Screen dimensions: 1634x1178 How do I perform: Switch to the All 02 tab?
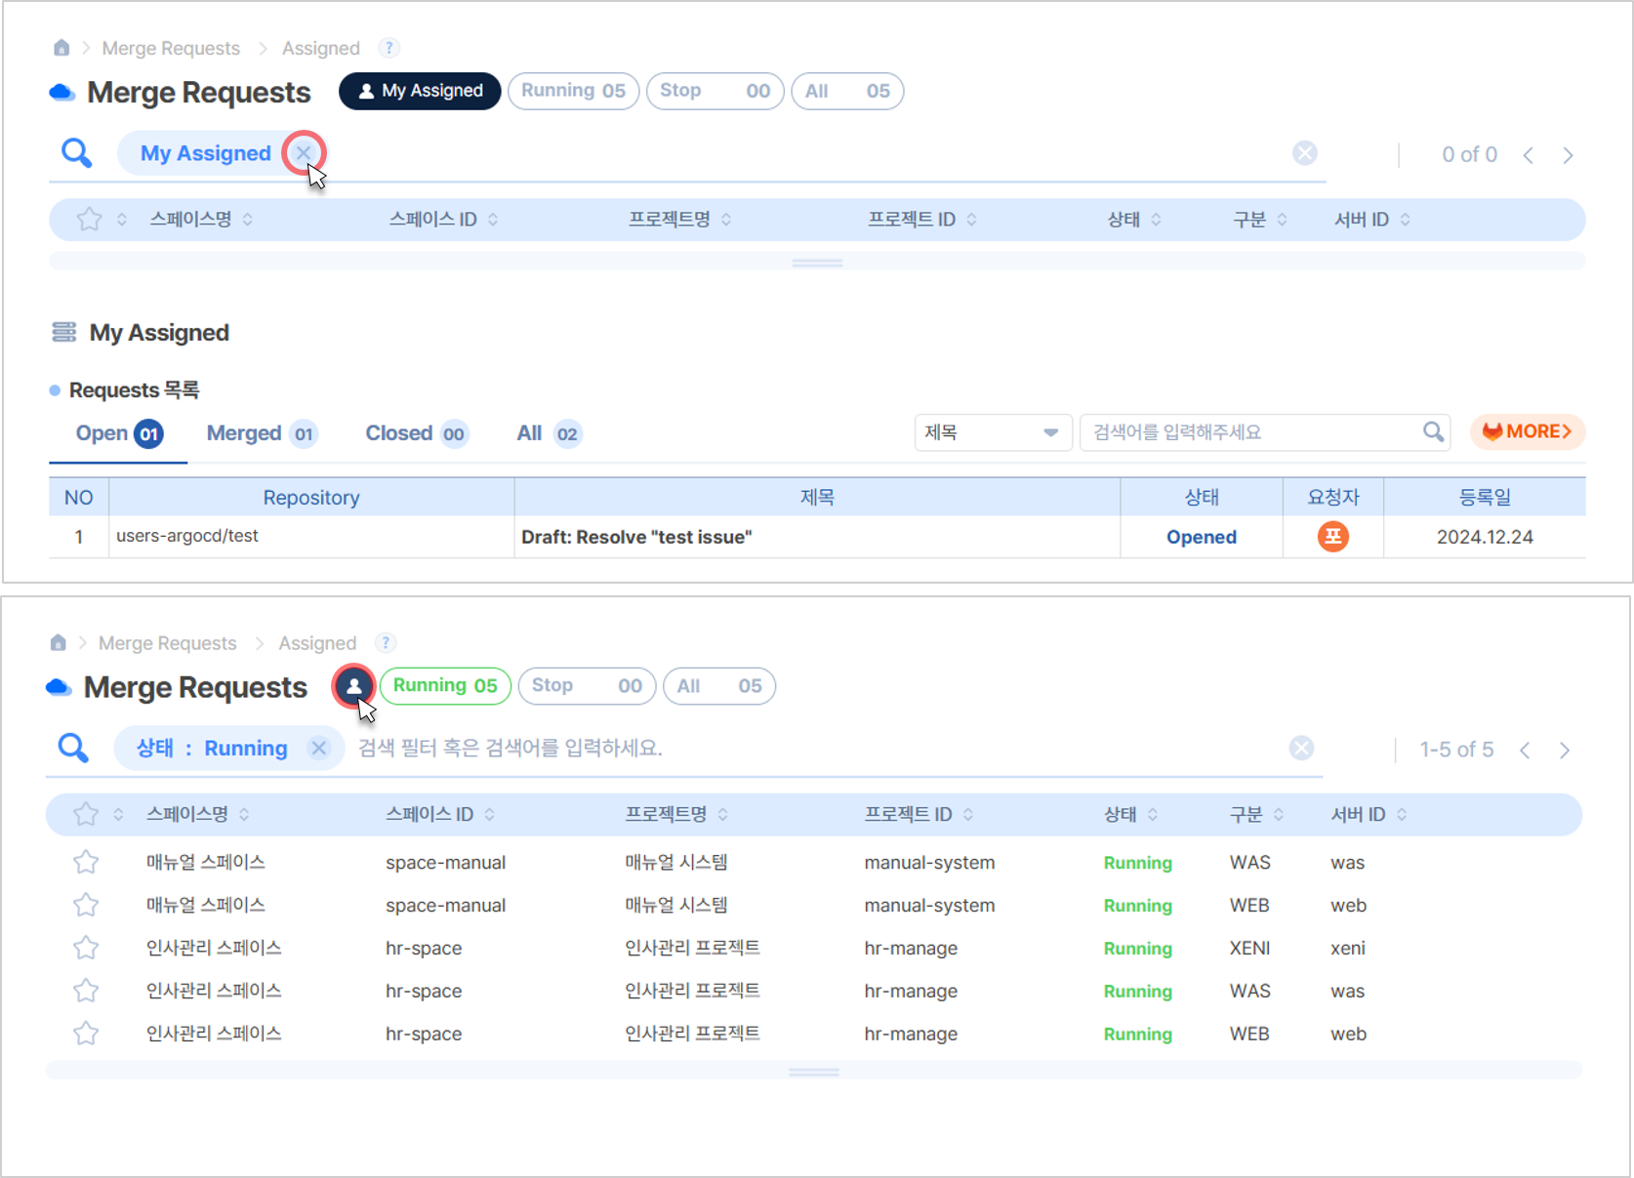[x=549, y=433]
